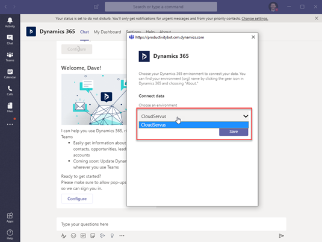Open the emoji picker
The image size is (322, 242).
point(73,235)
